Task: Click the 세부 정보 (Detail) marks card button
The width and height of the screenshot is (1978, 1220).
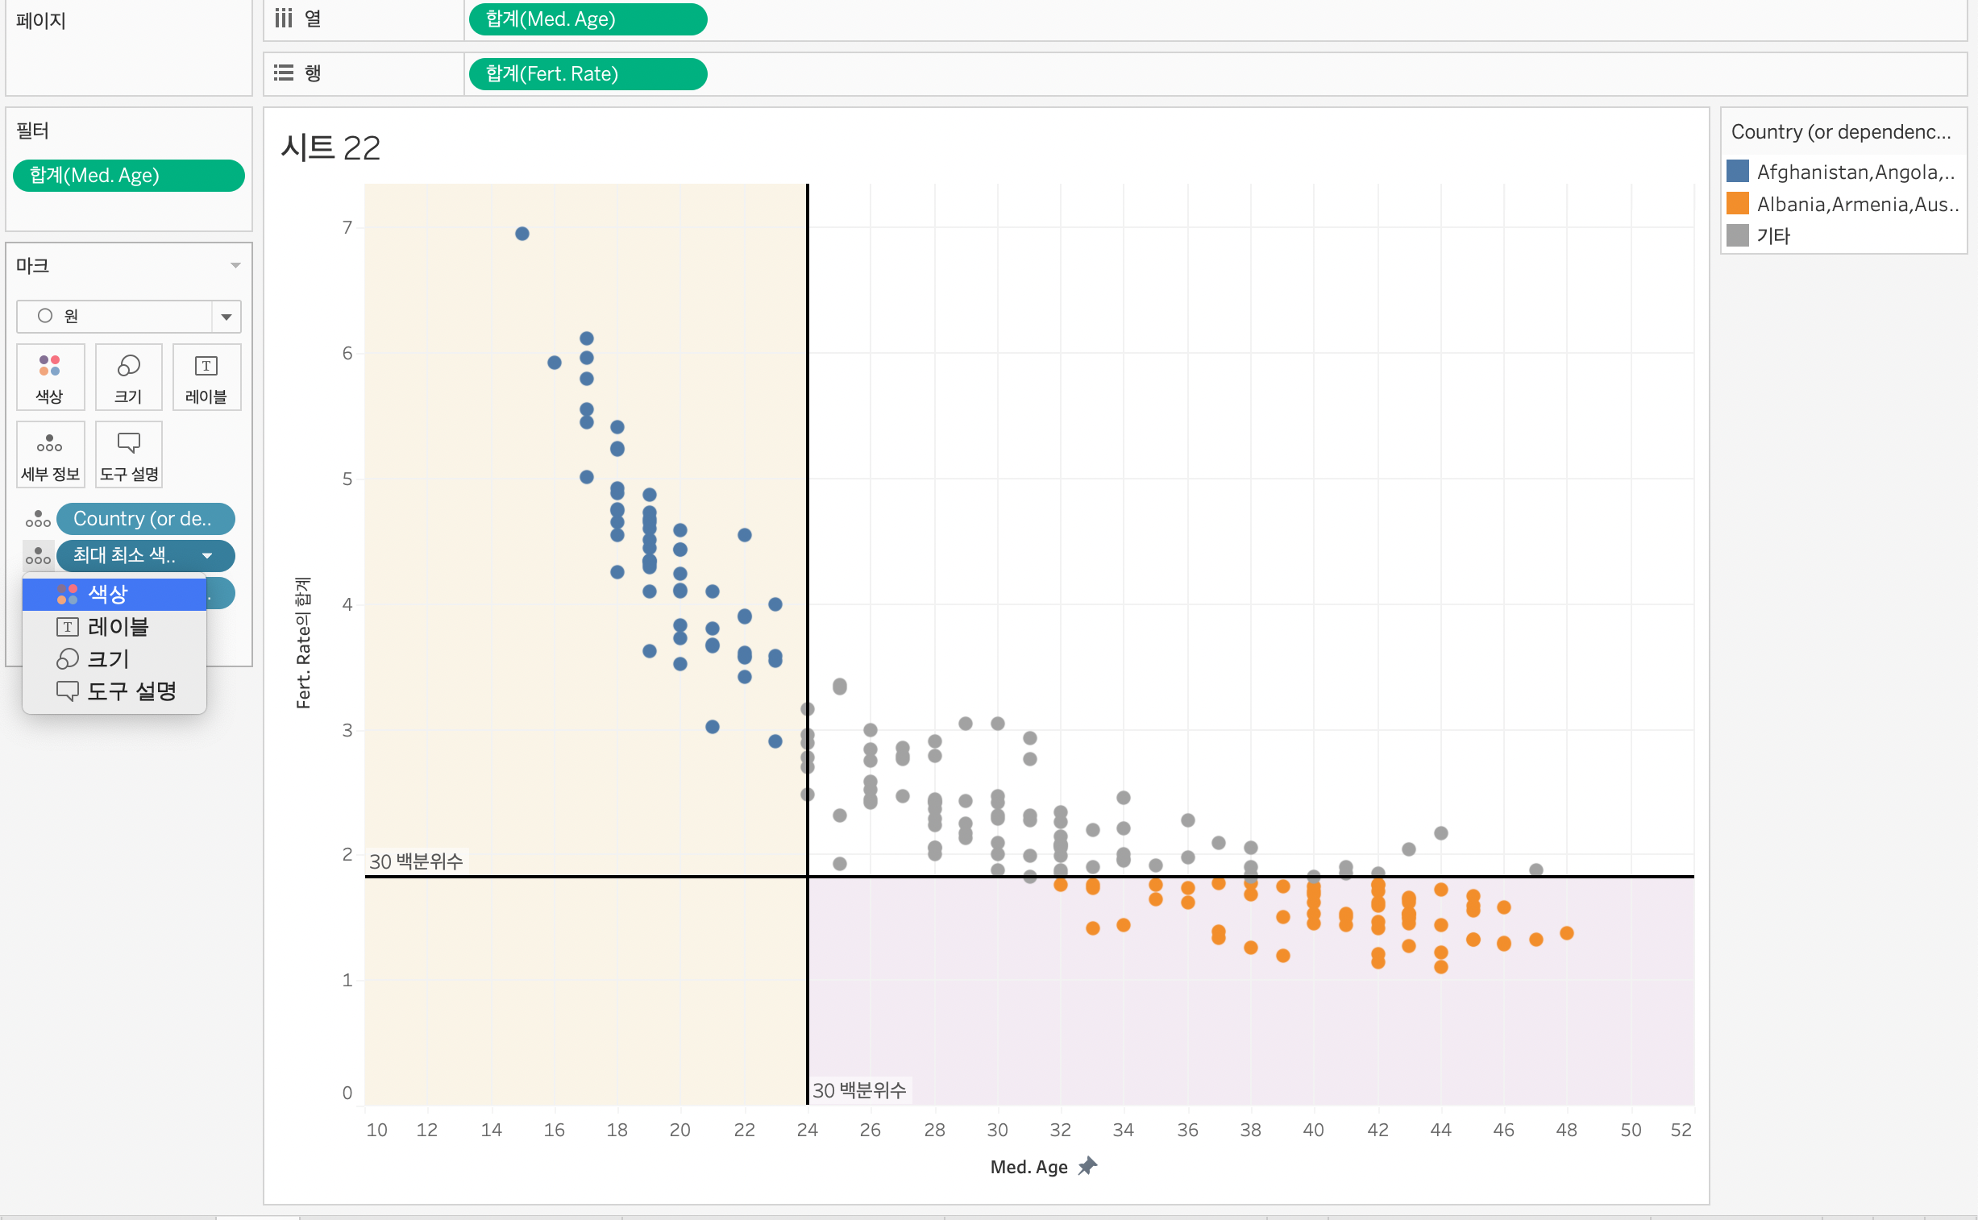Action: click(x=49, y=454)
